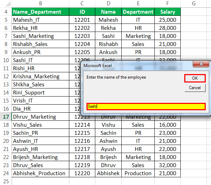Click Name cell Vishu
Screen dimensions: 211x185
click(x=108, y=125)
